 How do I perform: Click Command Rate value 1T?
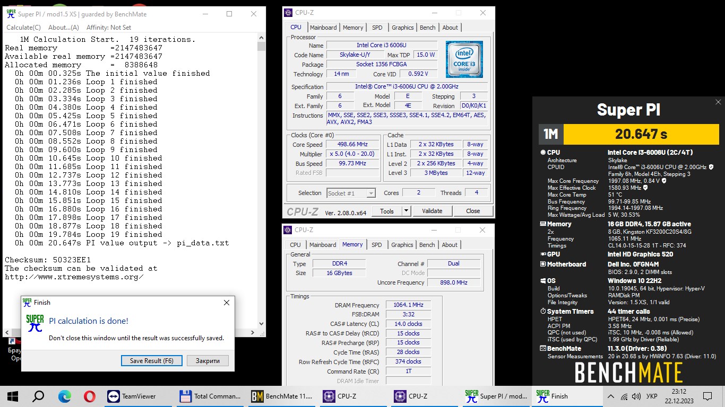[408, 371]
